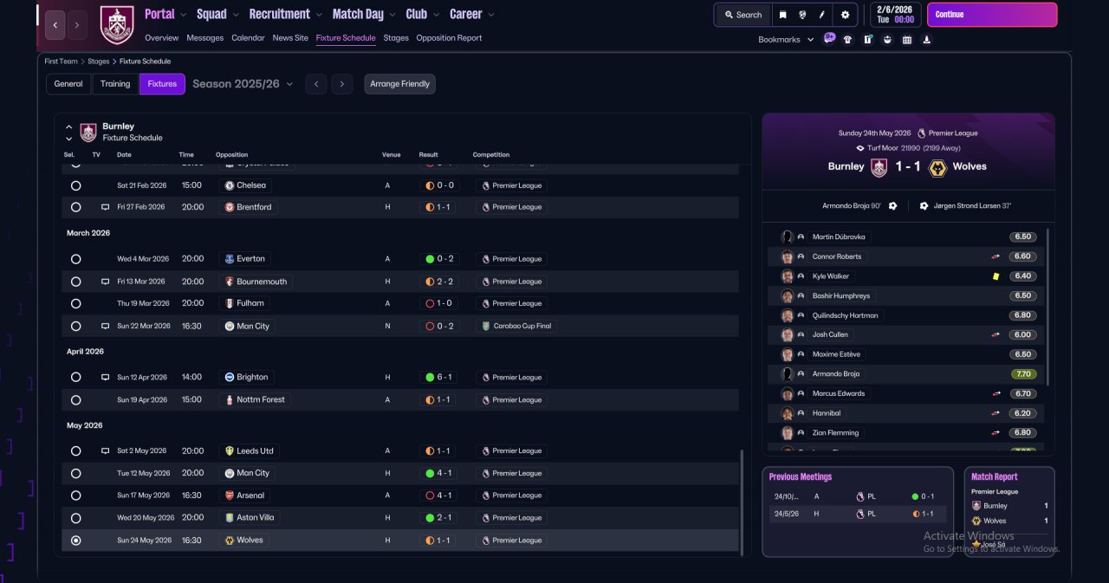Click substitution icon beside Connor Roberts
1109x583 pixels.
pyautogui.click(x=996, y=256)
